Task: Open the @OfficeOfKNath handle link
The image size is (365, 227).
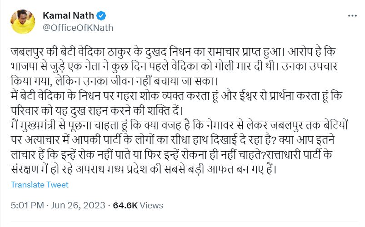Action: tap(78, 28)
